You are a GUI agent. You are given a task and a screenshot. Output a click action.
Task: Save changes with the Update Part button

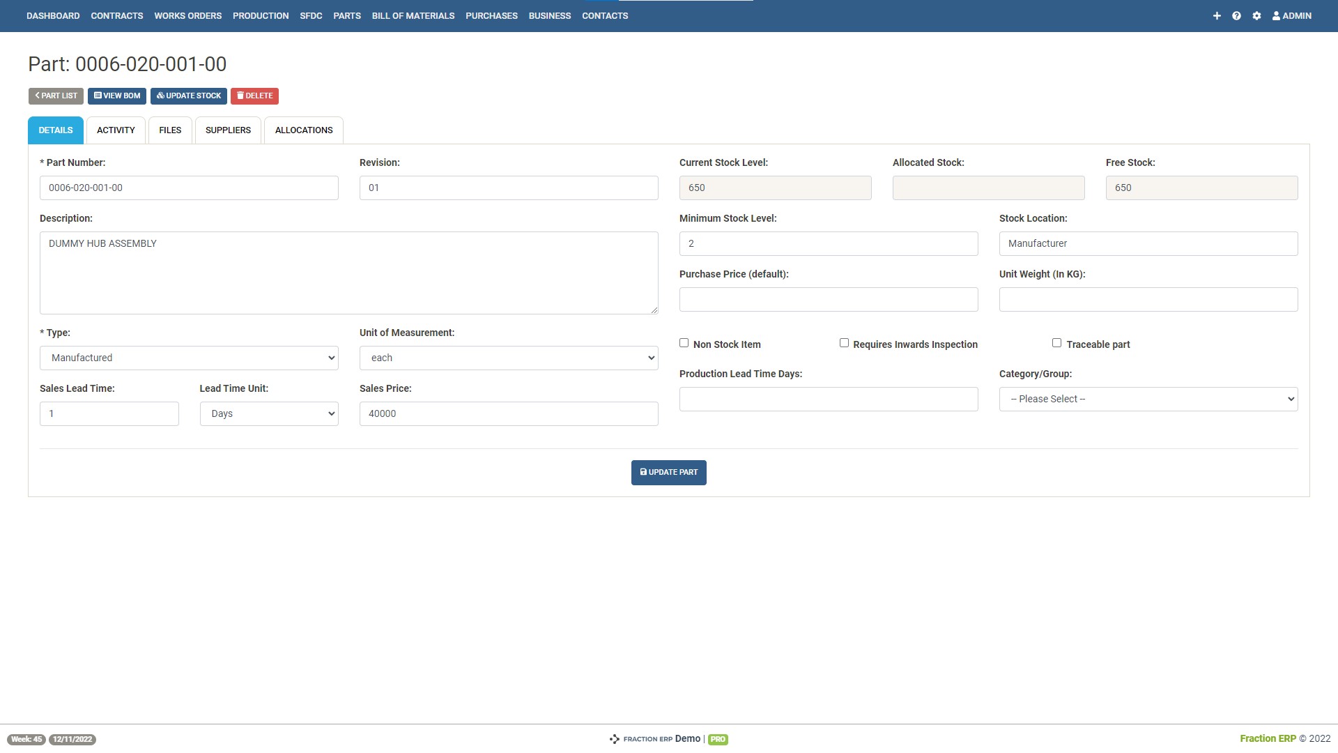pos(668,472)
